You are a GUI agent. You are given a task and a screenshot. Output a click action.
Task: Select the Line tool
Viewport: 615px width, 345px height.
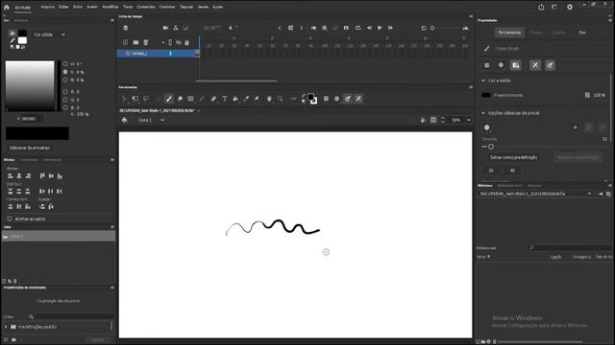[202, 99]
